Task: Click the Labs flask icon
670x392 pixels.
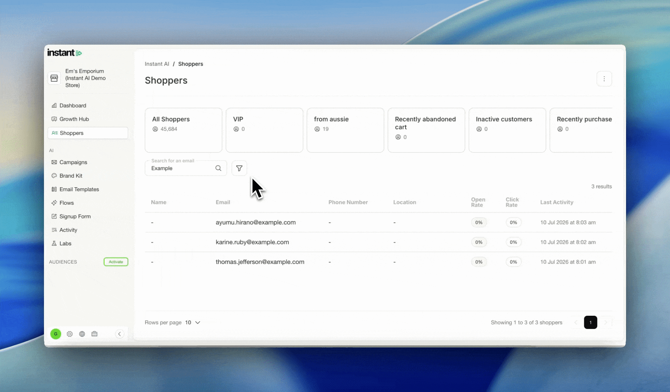Action: point(54,244)
